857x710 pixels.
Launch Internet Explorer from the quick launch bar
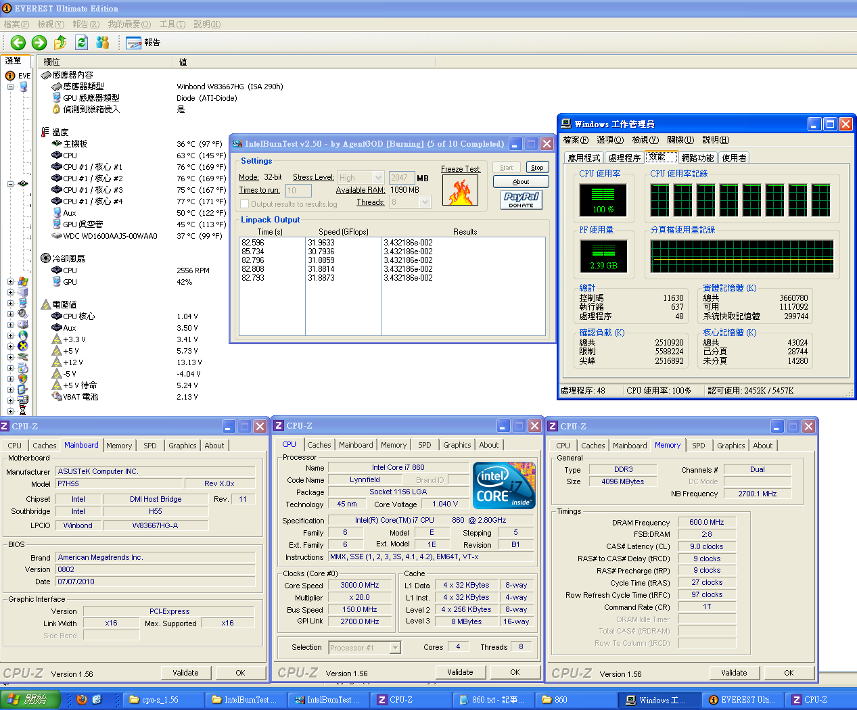[x=97, y=700]
